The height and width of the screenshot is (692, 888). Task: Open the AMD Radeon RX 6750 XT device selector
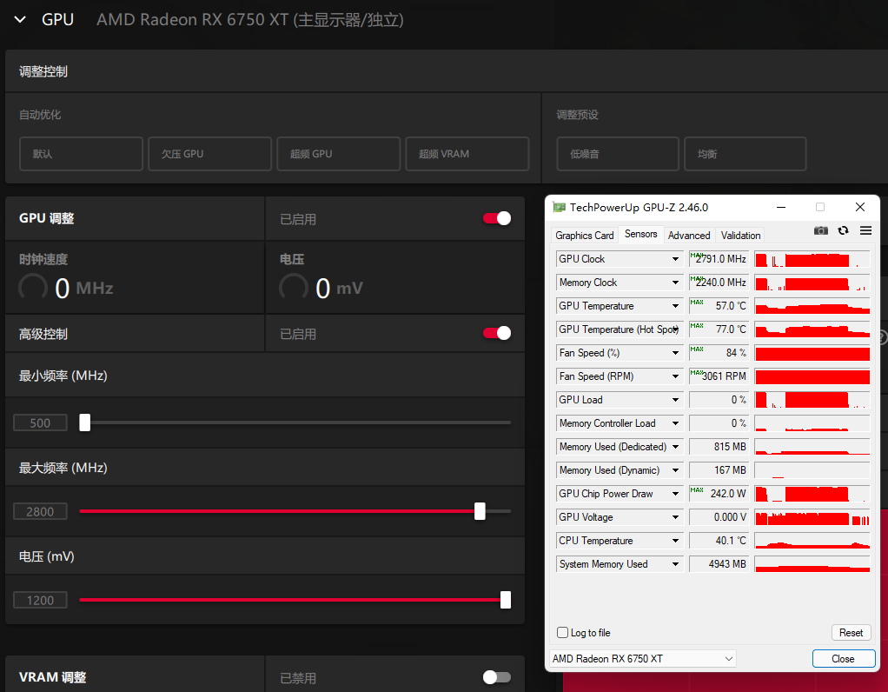(x=643, y=659)
